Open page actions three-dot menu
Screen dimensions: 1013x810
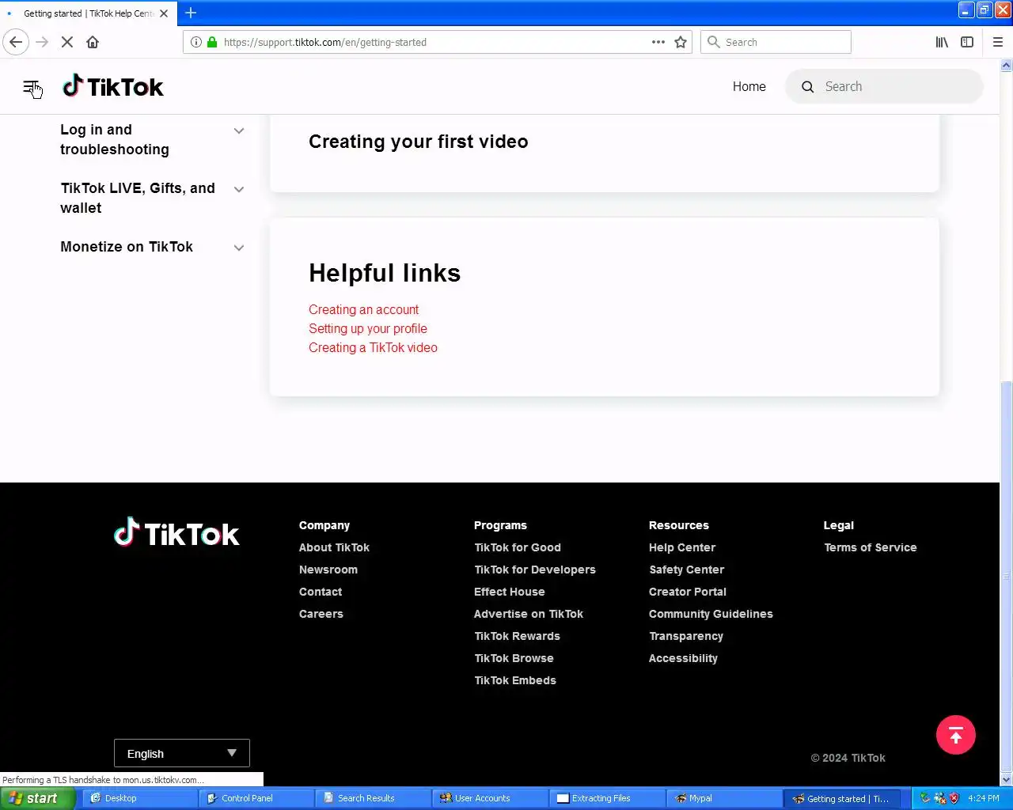coord(658,42)
